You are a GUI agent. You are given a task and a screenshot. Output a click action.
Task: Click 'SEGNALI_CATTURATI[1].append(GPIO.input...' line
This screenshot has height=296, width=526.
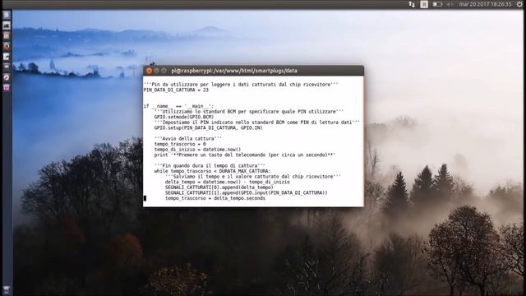247,192
